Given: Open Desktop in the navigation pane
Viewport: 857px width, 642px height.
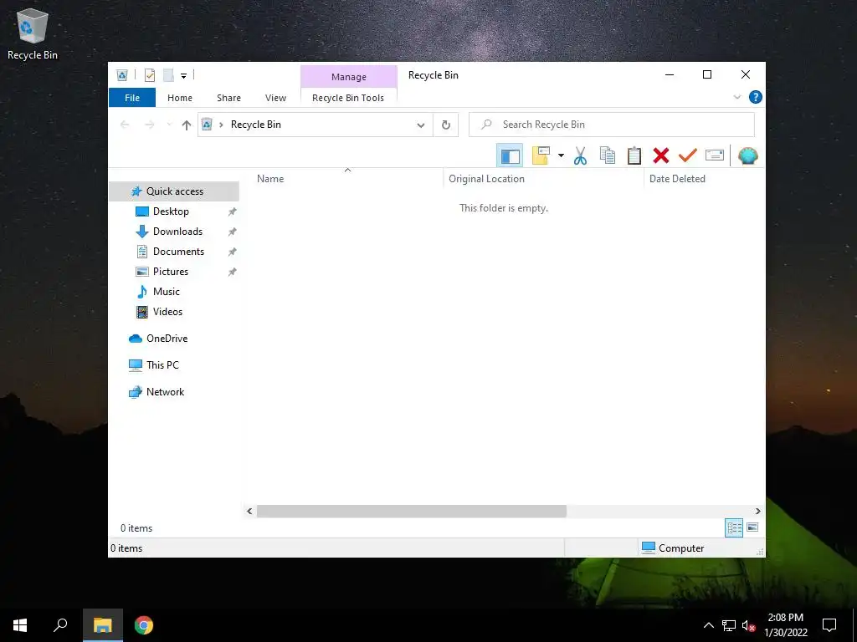Looking at the screenshot, I should [x=171, y=211].
